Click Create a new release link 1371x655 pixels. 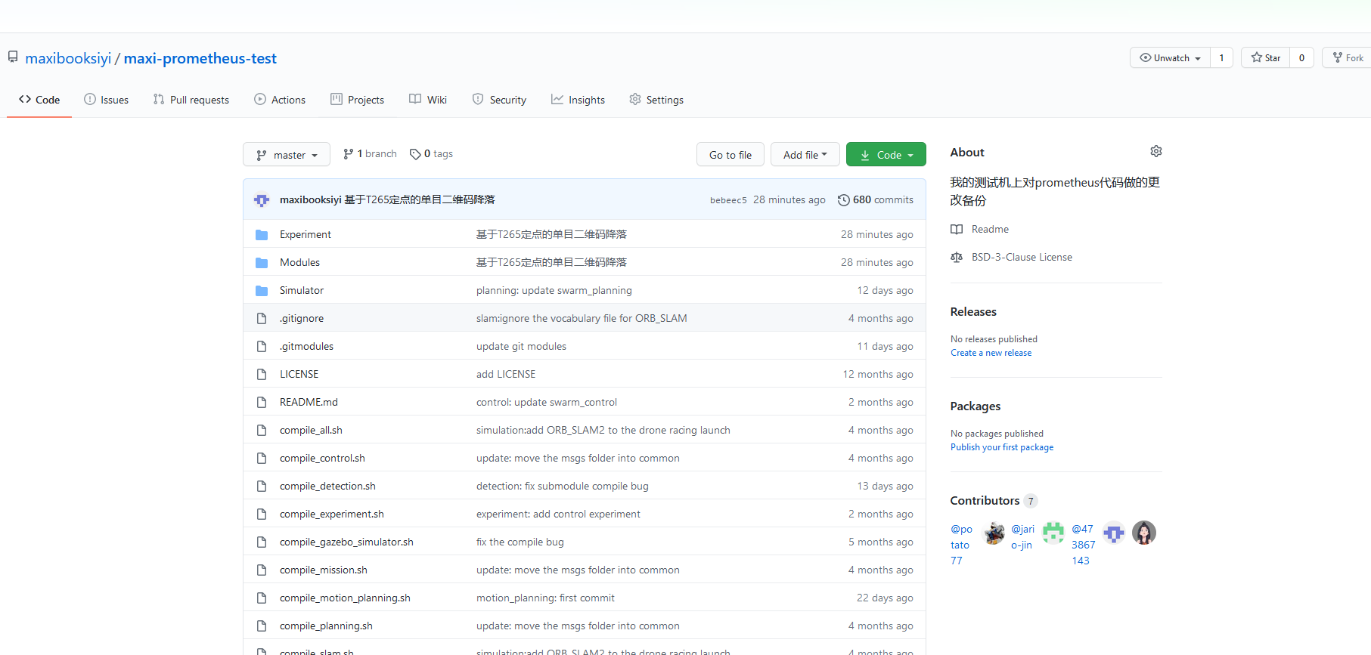(991, 353)
